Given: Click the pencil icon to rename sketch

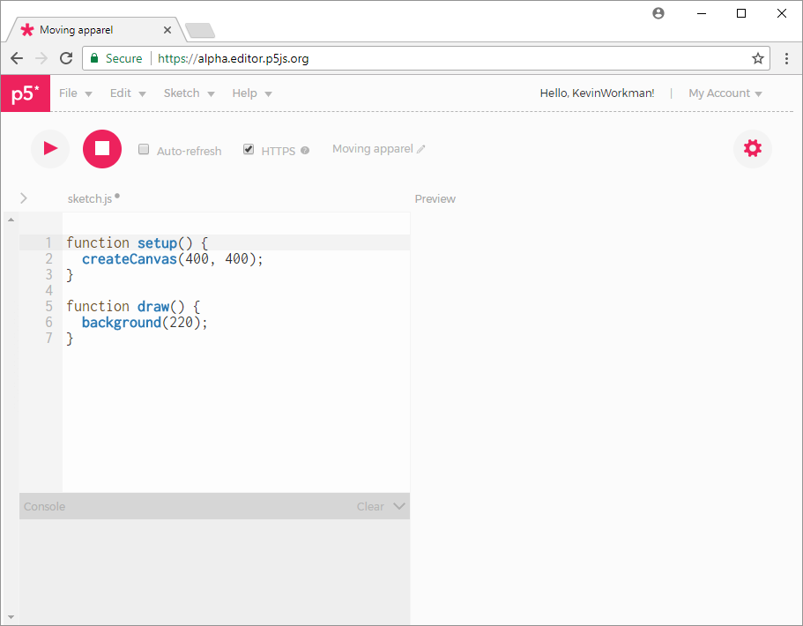Looking at the screenshot, I should tap(421, 150).
